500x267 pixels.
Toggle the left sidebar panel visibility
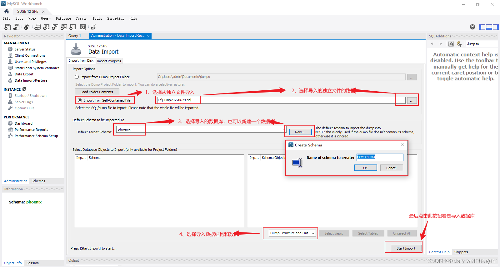point(482,27)
